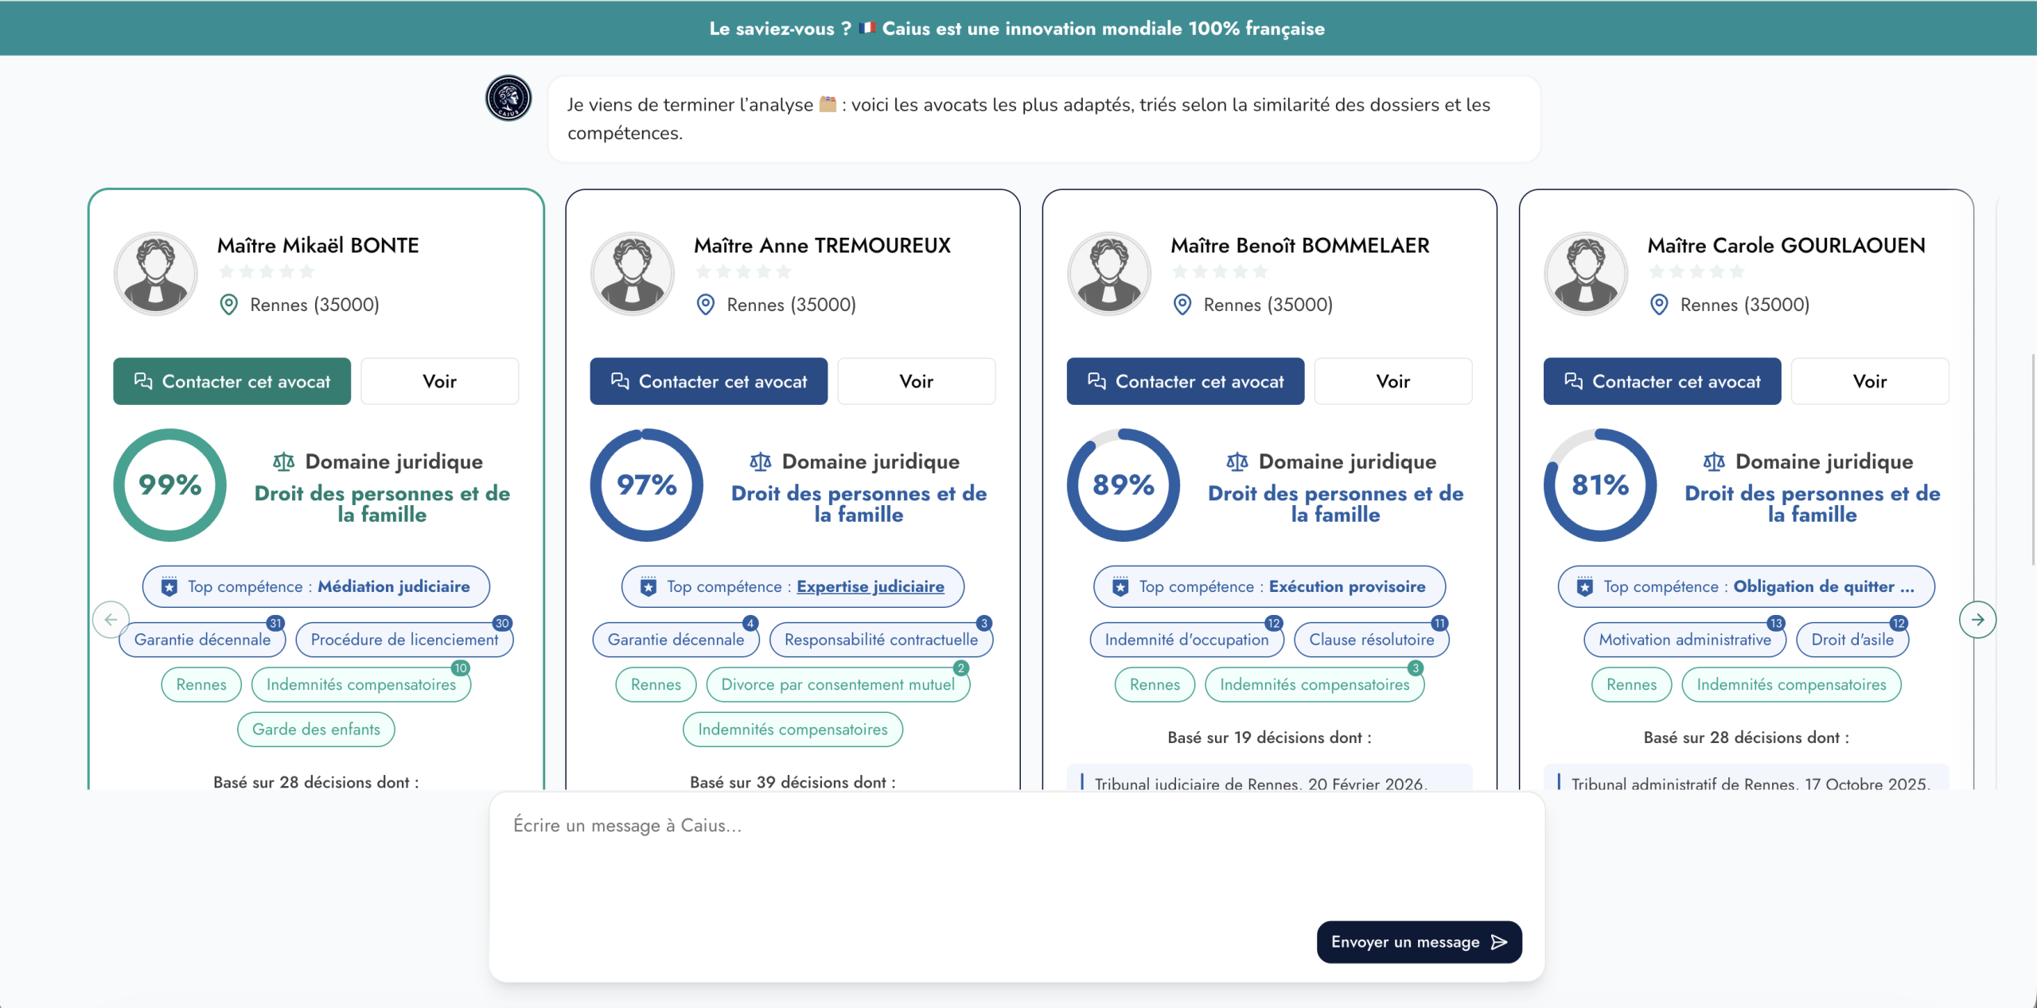Click the third star under Benoît BOMMELAER

(1220, 272)
